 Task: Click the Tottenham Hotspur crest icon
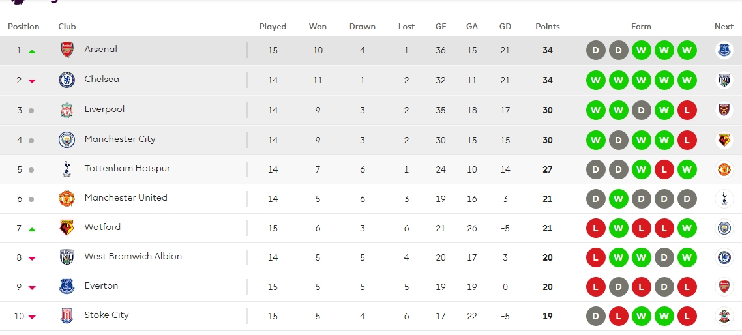tap(67, 169)
